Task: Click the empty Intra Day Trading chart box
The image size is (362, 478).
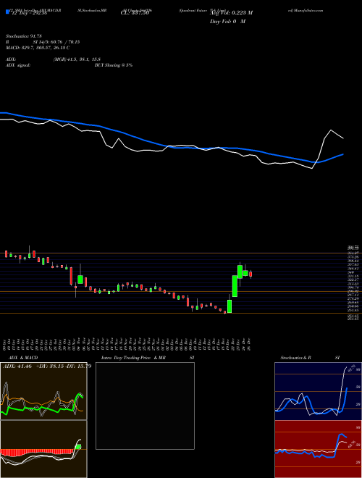Action: point(145,406)
